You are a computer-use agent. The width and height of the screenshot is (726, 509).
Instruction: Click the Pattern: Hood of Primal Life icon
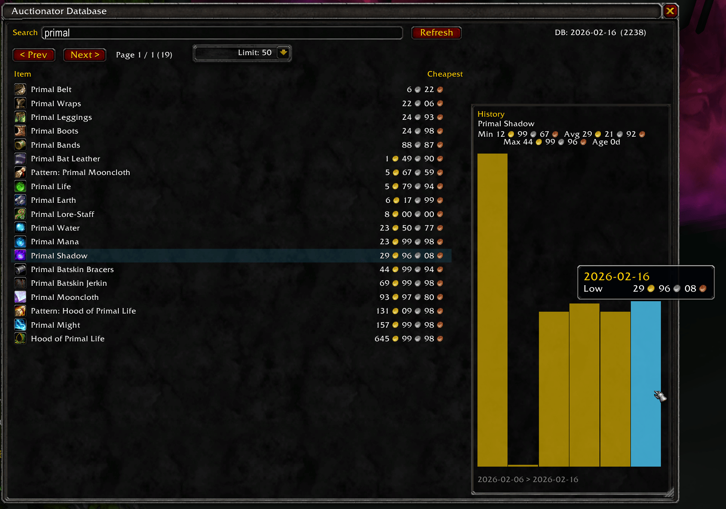click(x=20, y=311)
